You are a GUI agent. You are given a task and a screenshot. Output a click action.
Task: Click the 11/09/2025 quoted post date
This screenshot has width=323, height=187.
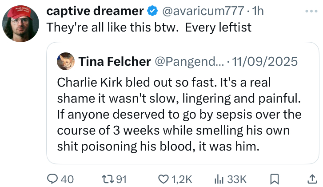[266, 62]
